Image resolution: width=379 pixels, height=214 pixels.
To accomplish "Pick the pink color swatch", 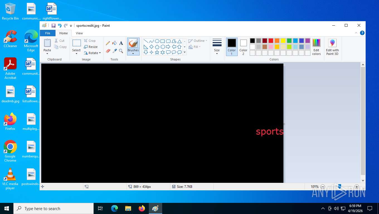I will tap(271, 47).
